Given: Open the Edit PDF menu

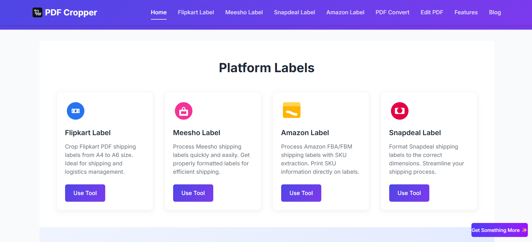Looking at the screenshot, I should pyautogui.click(x=432, y=12).
